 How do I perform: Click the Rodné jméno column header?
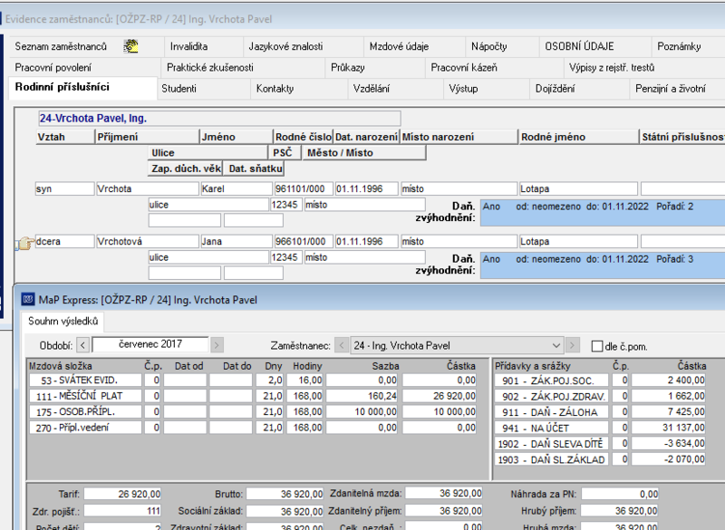coord(578,137)
